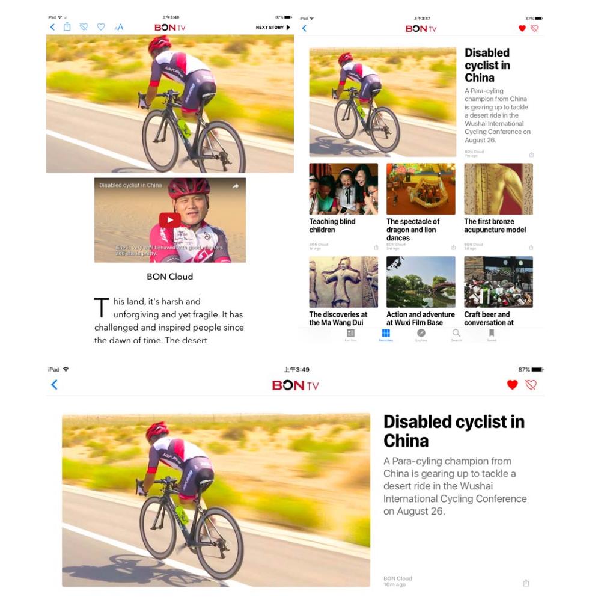The height and width of the screenshot is (603, 595).
Task: Tap the share icon beside '10m ago'
Action: [526, 583]
